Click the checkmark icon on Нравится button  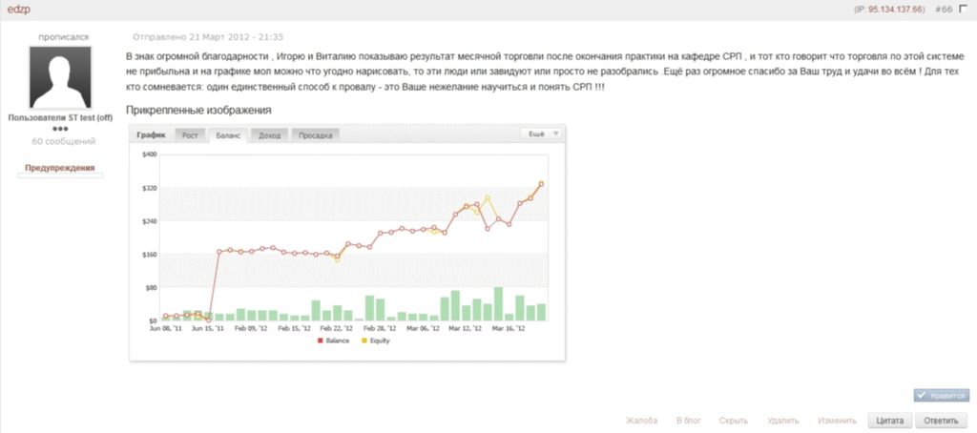pyautogui.click(x=922, y=396)
